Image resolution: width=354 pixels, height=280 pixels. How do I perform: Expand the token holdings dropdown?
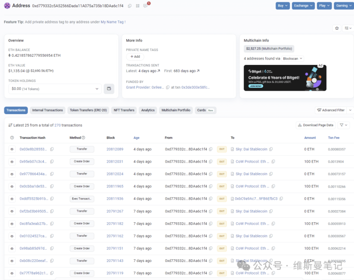point(55,89)
